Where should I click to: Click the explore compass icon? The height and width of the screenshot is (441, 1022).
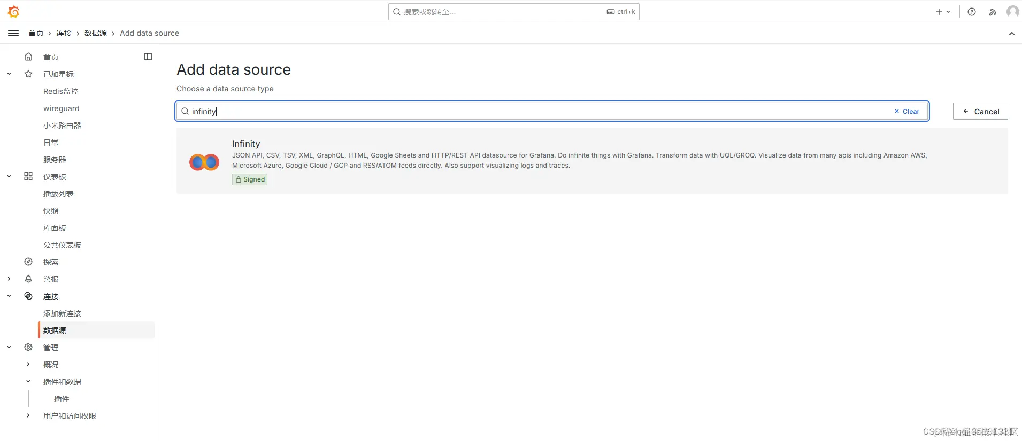point(28,262)
